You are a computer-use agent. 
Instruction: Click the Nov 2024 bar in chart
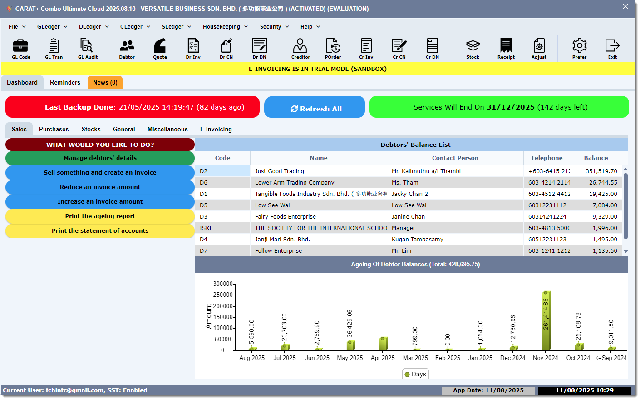(546, 320)
